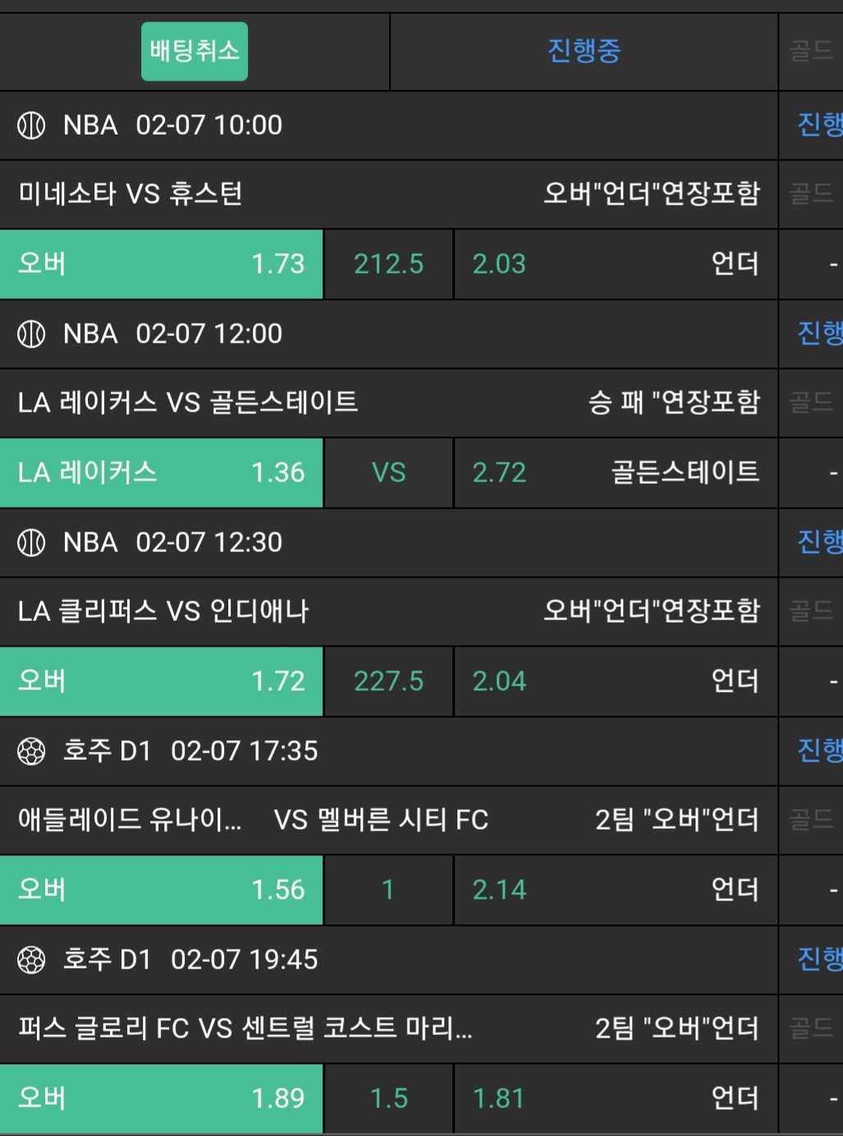Pick LA 레이커스 at 1.36 odds

pos(162,472)
